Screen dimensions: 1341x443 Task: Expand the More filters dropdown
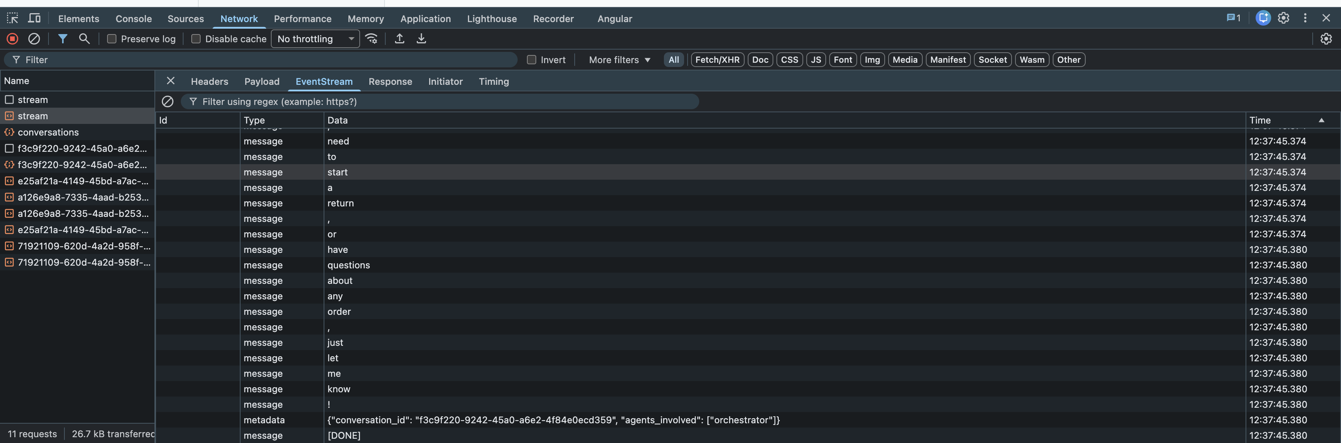(619, 59)
